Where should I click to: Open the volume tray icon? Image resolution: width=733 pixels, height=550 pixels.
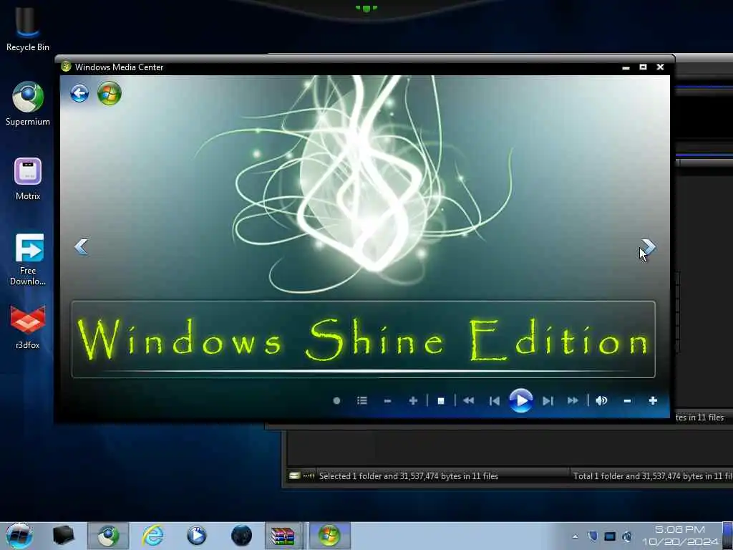pyautogui.click(x=627, y=536)
